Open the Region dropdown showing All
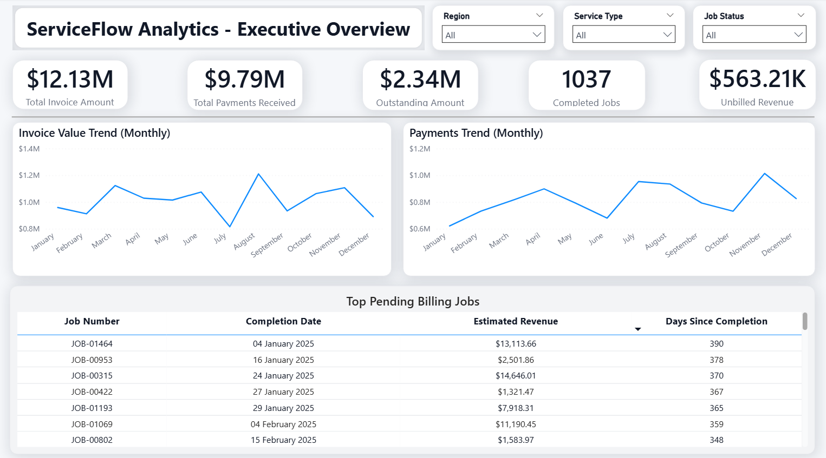Viewport: 826px width, 458px height. pyautogui.click(x=493, y=35)
